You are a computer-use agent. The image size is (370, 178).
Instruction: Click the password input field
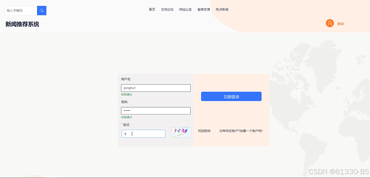[156, 111]
